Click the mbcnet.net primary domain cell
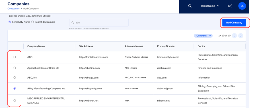The image size is (253, 108). [163, 101]
